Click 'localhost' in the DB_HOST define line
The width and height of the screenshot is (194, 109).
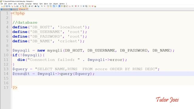click(x=71, y=27)
